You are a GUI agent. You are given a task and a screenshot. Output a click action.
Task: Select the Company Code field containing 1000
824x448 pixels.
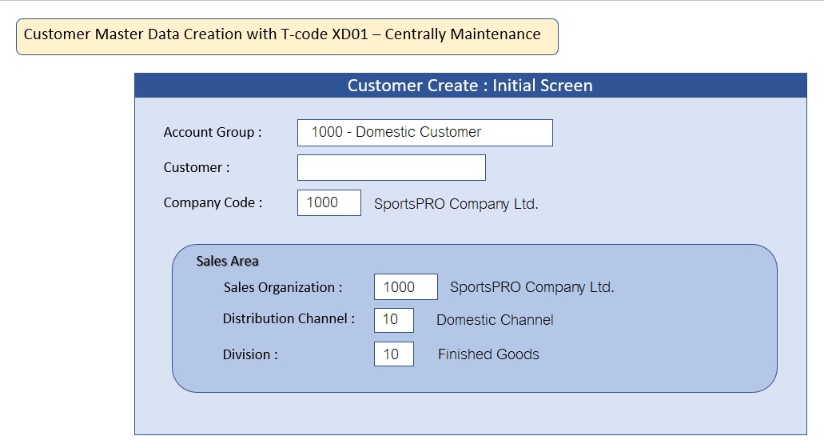(x=329, y=202)
